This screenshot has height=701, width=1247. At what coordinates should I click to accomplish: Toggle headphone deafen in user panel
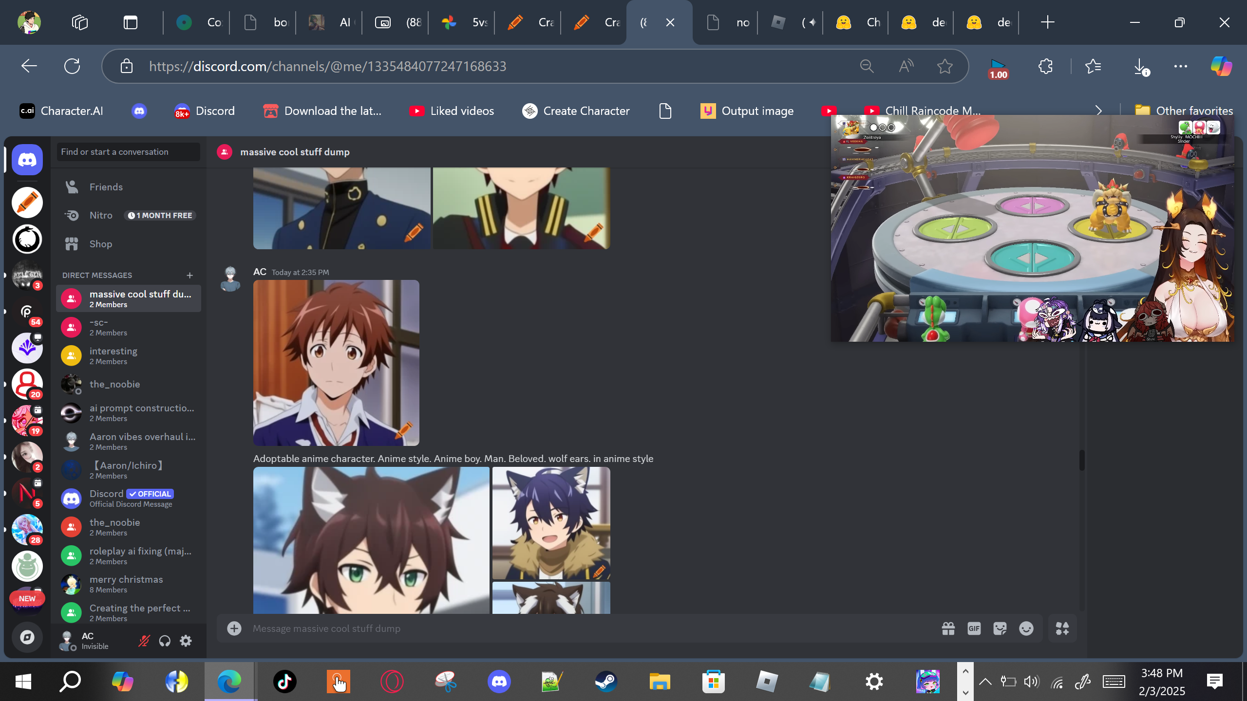(x=165, y=641)
